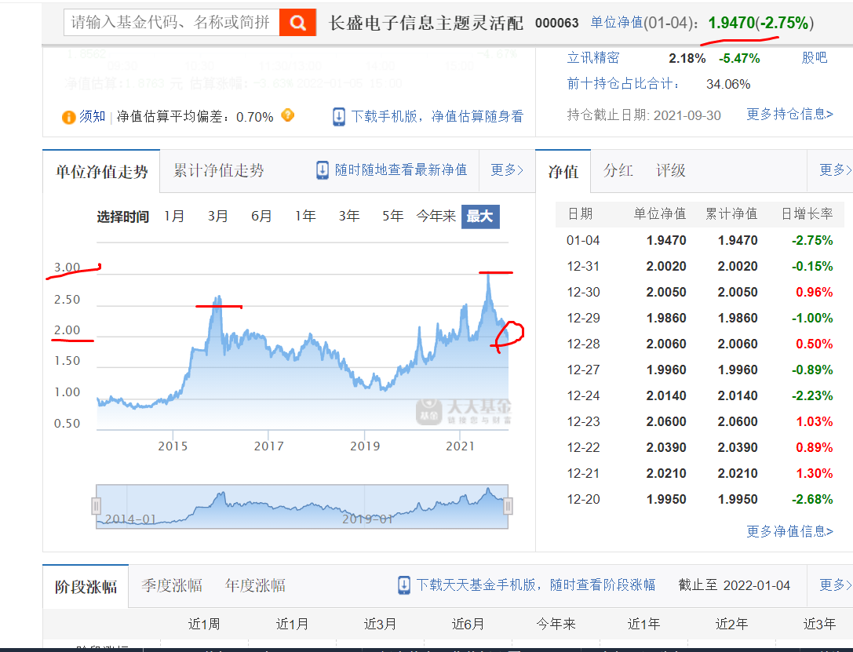Click the 12-29 unit value 1.9860
This screenshot has width=853, height=652.
point(666,318)
